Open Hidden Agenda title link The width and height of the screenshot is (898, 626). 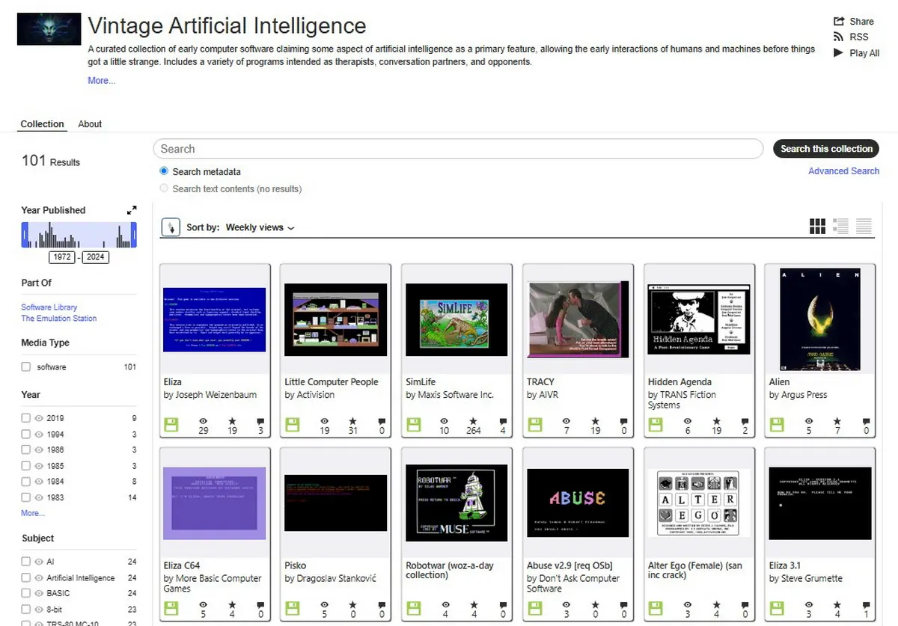click(x=679, y=382)
